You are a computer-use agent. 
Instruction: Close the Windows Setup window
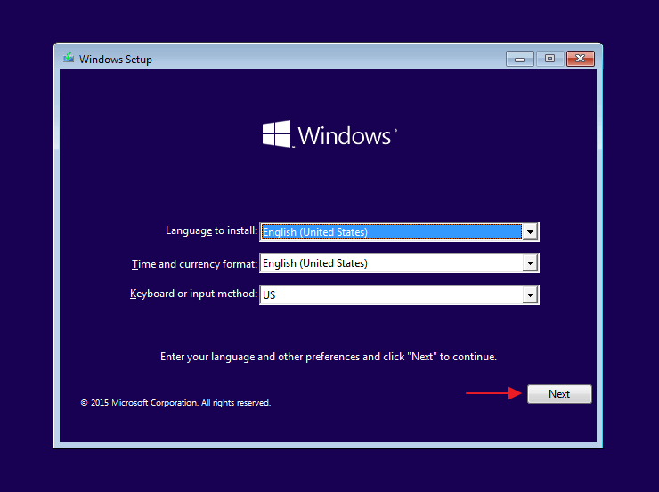pos(581,59)
